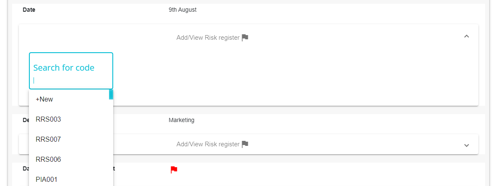501x186 pixels.
Task: Choose PIA001 from the code list
Action: (69, 179)
